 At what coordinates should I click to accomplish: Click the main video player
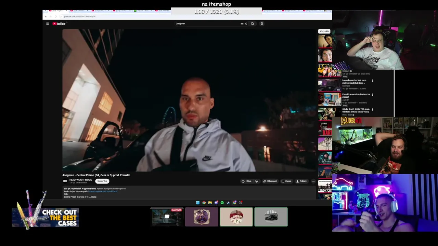point(189,100)
